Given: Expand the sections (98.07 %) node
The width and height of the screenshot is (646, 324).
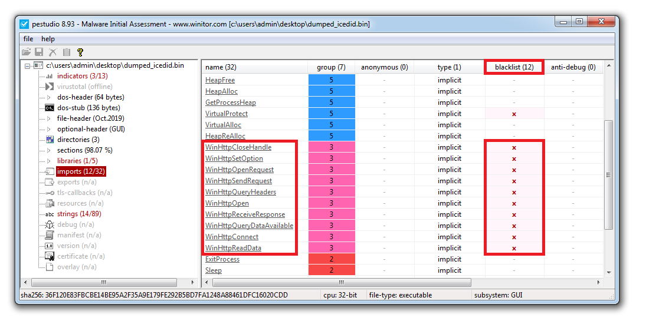Looking at the screenshot, I should click(x=48, y=150).
